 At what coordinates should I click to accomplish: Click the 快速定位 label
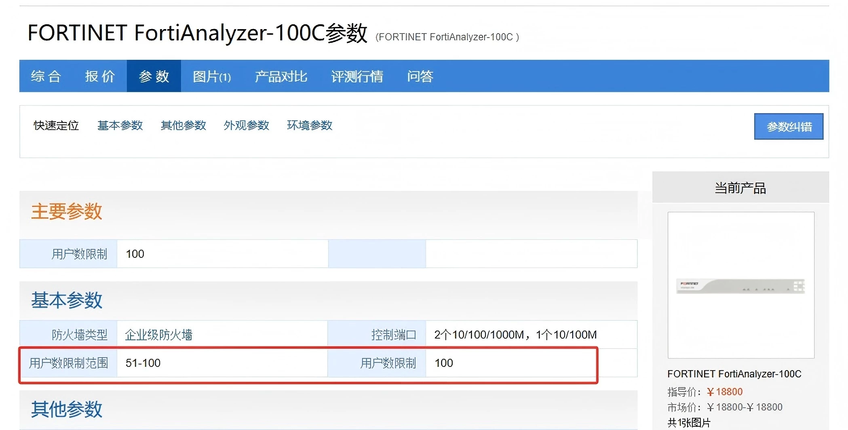coord(56,125)
